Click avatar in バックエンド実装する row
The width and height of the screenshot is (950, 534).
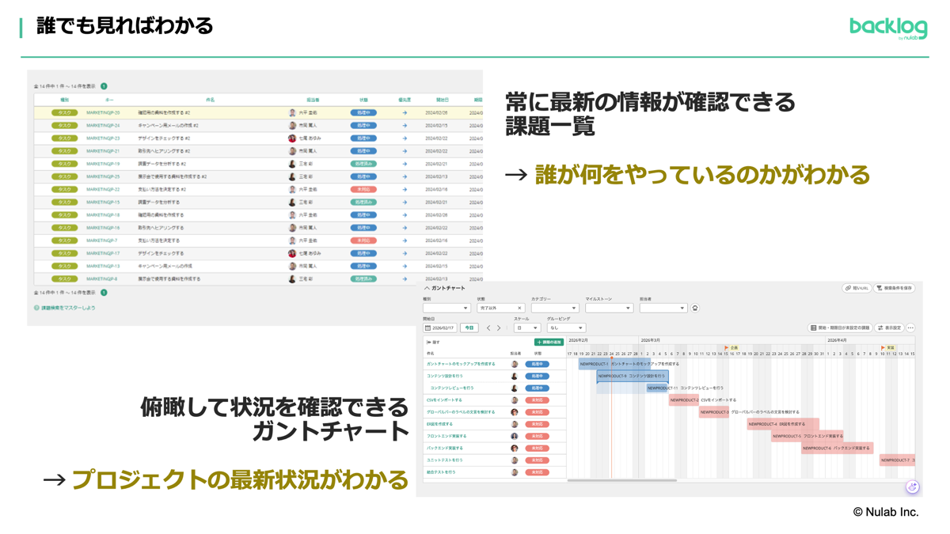point(515,448)
